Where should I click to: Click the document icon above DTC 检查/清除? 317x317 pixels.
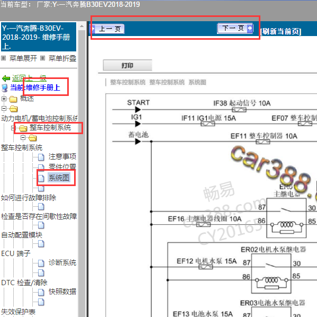click(41, 273)
